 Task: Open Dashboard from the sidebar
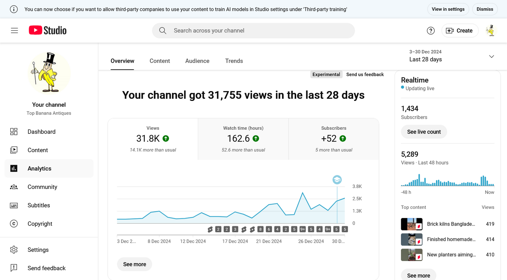click(x=41, y=132)
